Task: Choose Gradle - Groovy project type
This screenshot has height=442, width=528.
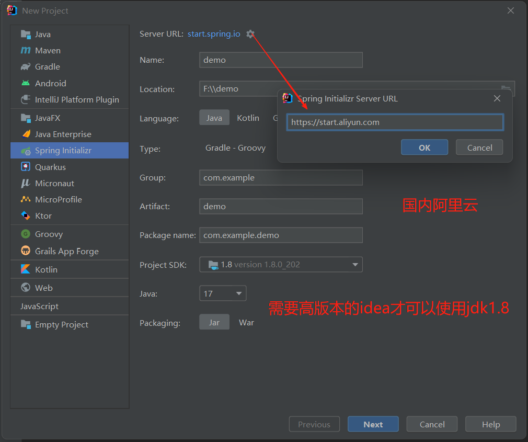Action: [235, 148]
